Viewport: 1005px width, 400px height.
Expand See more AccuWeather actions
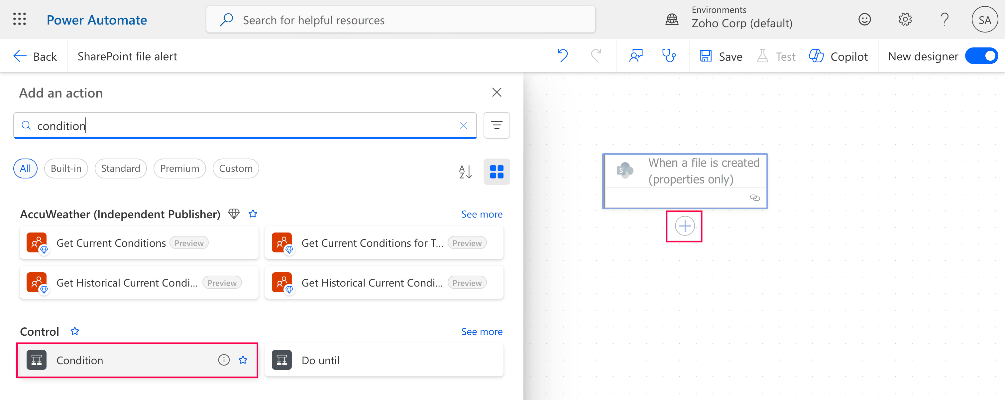(482, 214)
